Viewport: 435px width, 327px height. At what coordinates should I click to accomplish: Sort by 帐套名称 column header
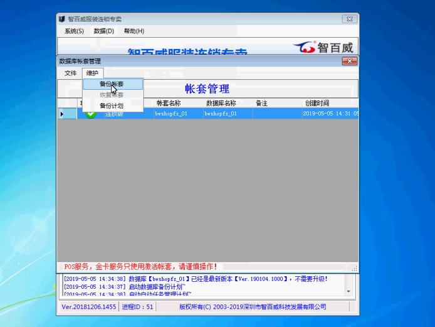[169, 103]
